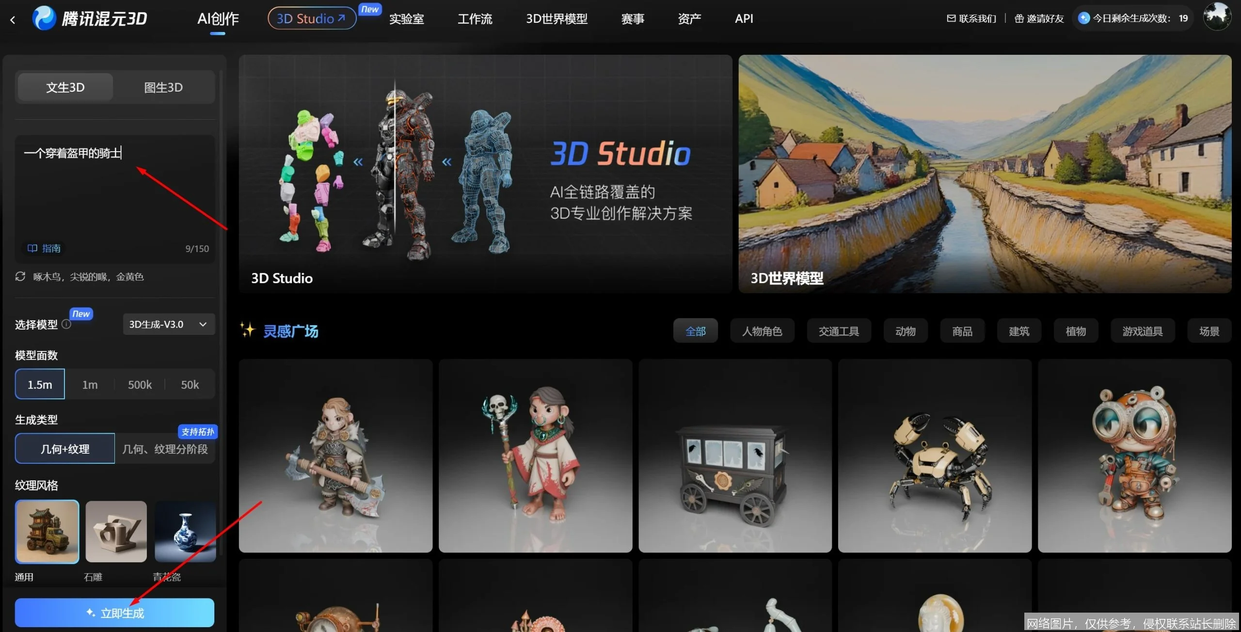The image size is (1241, 632).
Task: Click the 联系我们 envelope icon
Action: coord(951,18)
